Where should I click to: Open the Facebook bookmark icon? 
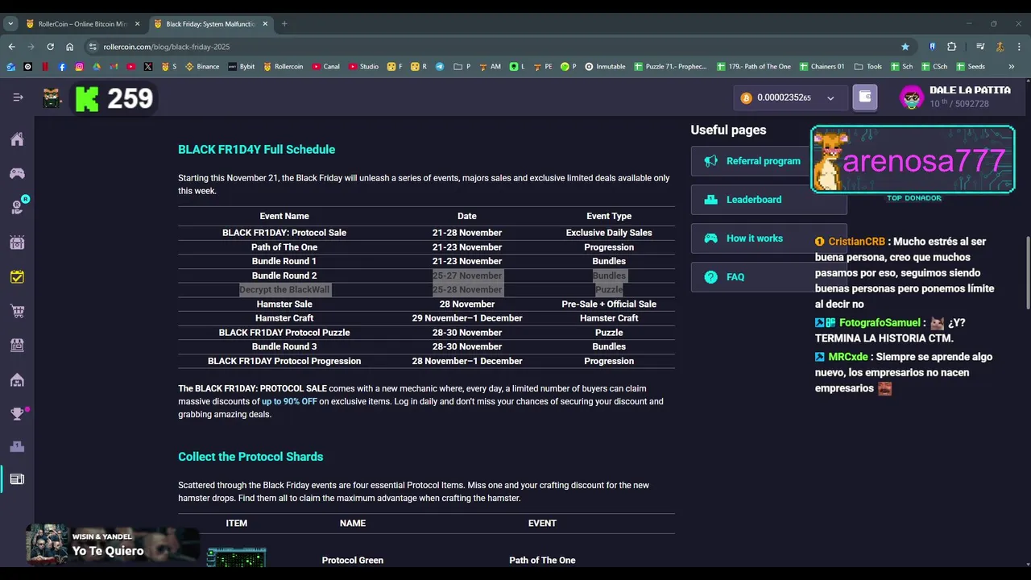tap(62, 67)
